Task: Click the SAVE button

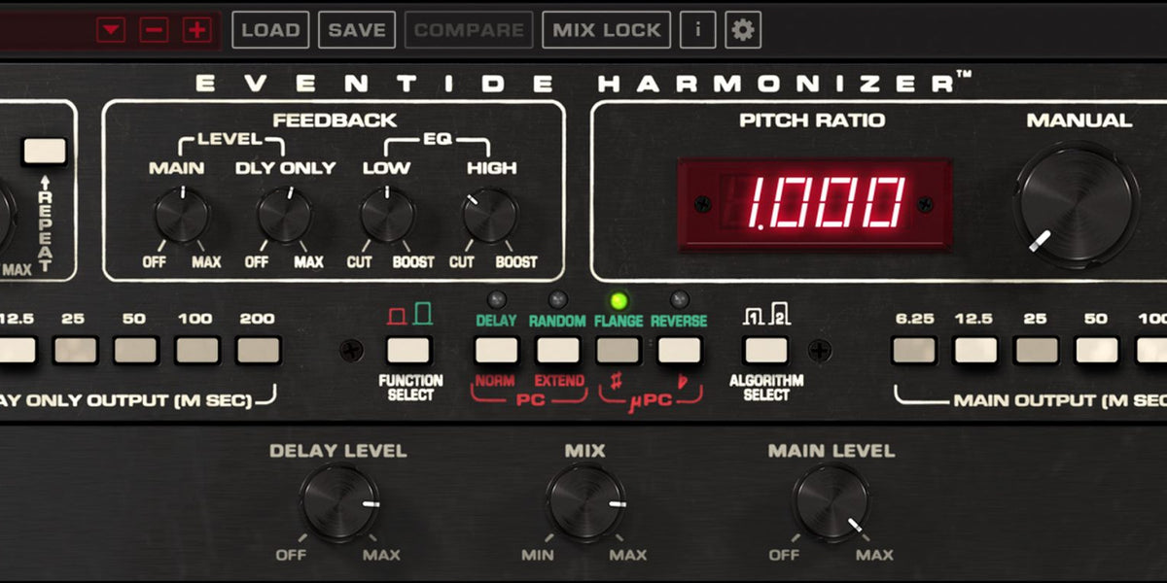Action: point(356,29)
